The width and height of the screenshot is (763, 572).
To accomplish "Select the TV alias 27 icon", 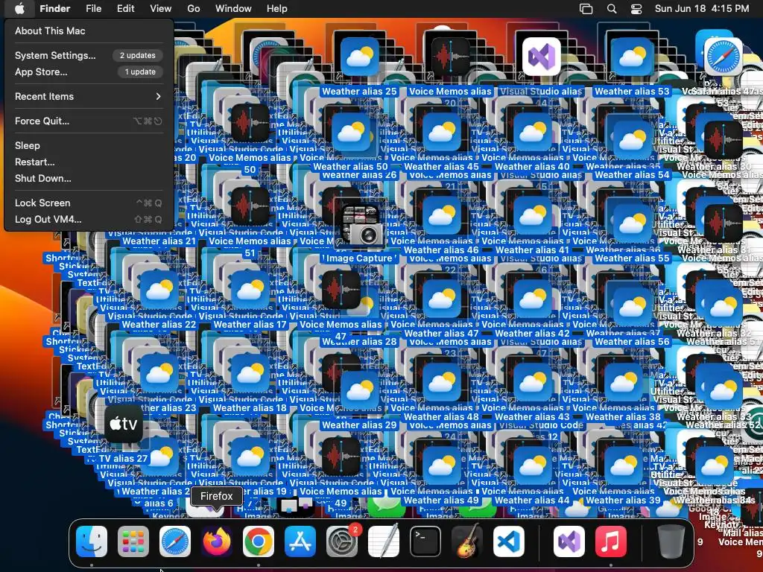I will [123, 424].
